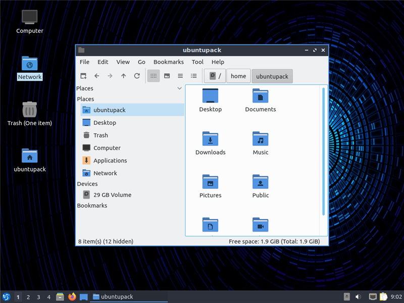This screenshot has width=404, height=303.
Task: Switch to workspace 4
Action: click(x=49, y=297)
